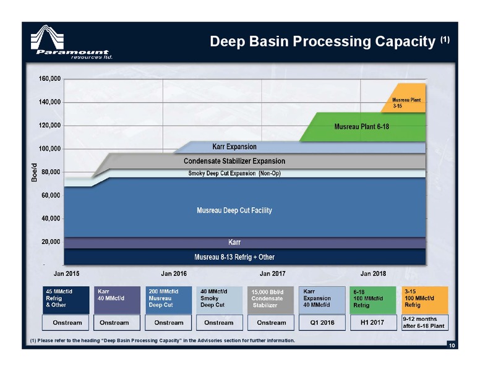Click the 'Karr Expansion 40 MMcf/d' legend swatch

(322, 300)
